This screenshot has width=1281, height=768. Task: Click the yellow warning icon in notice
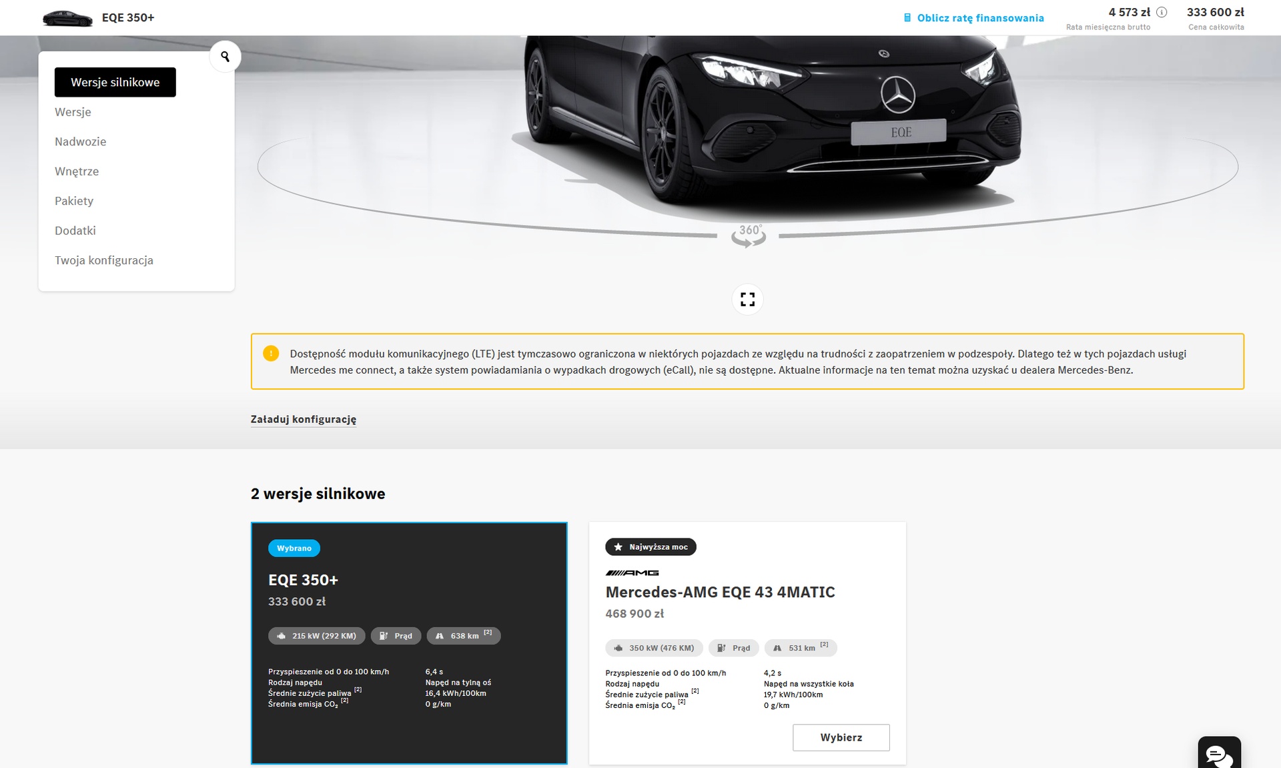coord(271,354)
